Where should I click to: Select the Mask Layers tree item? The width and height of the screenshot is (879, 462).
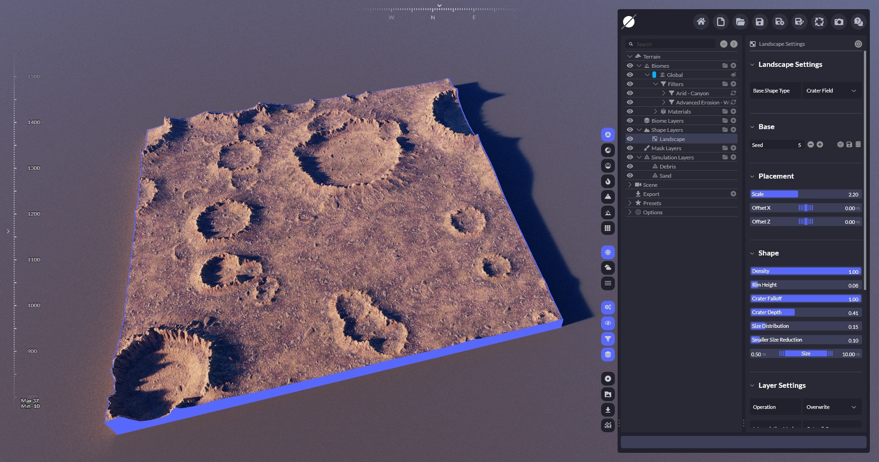[x=666, y=148]
